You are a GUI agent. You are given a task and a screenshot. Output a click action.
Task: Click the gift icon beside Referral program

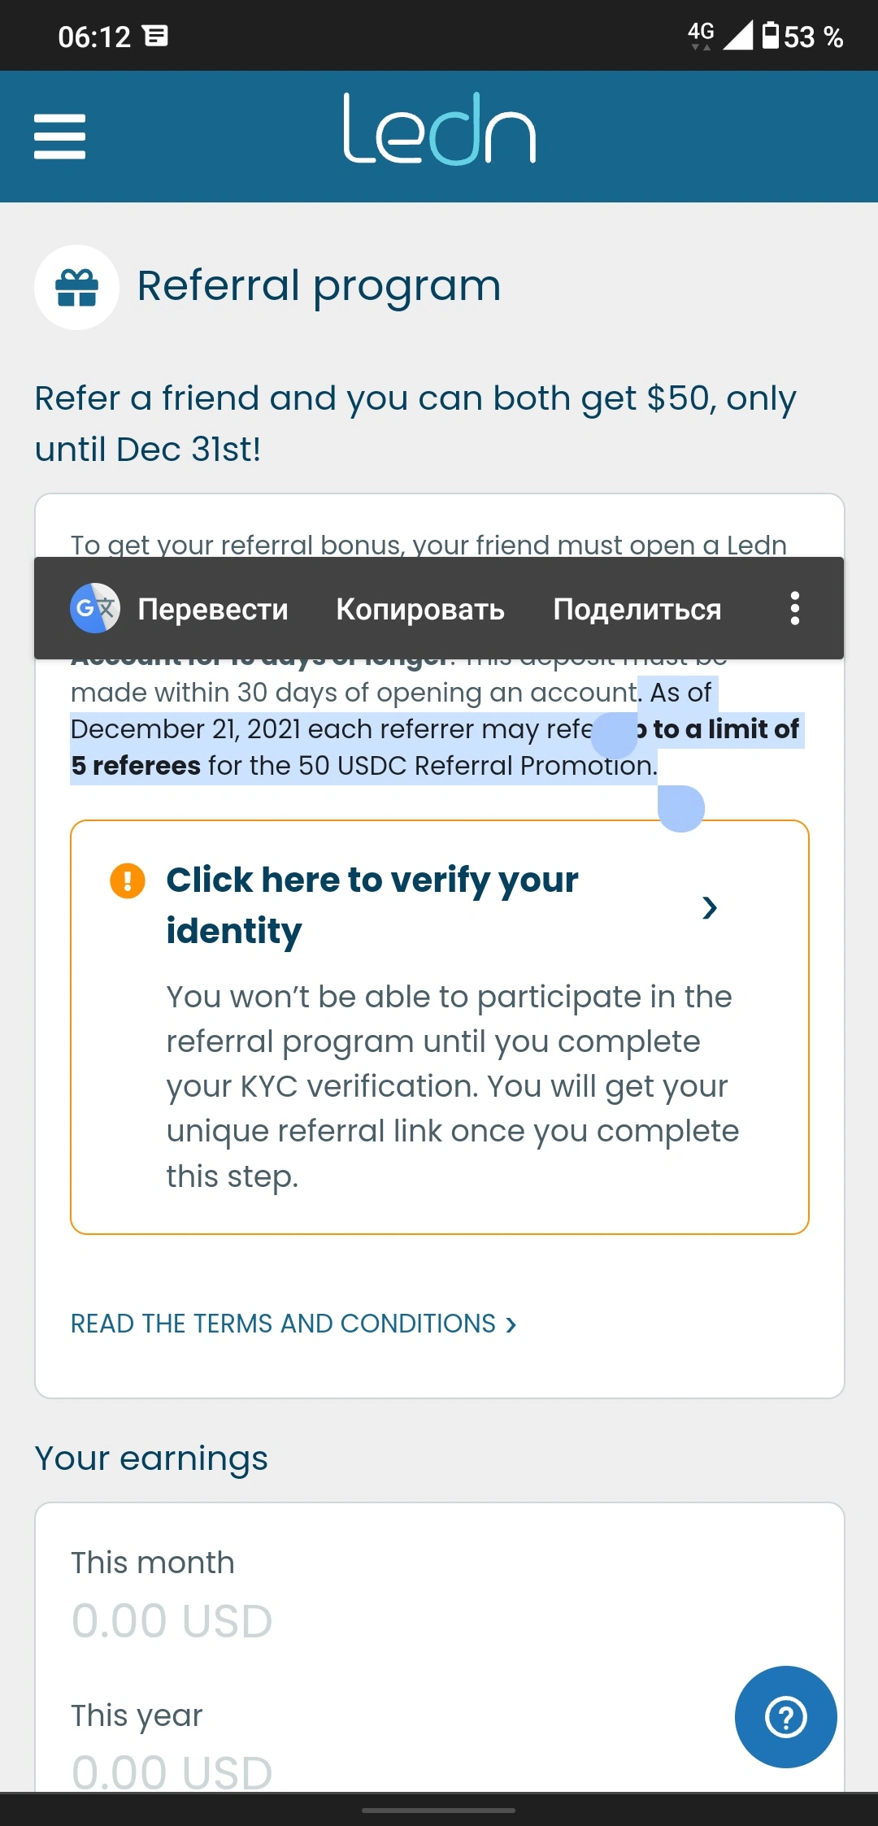76,287
